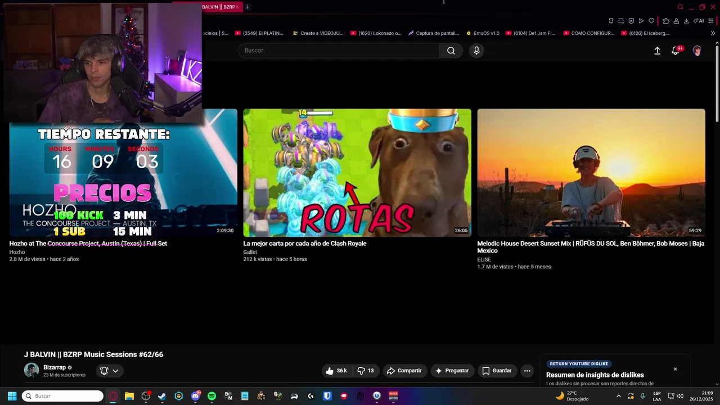This screenshot has height=405, width=720.
Task: Open the Create a VIDEOJU bookmark
Action: tap(318, 33)
